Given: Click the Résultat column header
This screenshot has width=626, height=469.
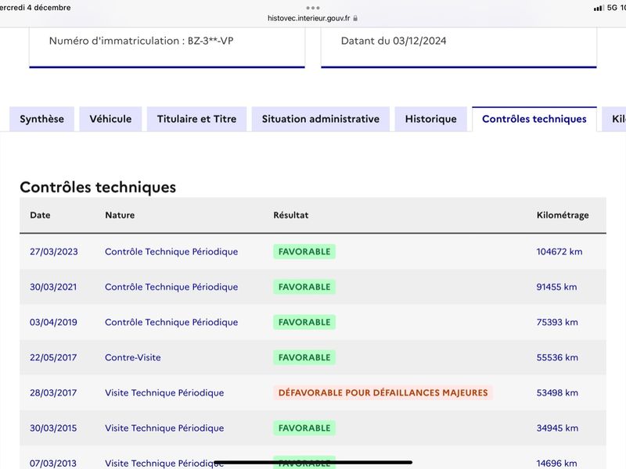Looking at the screenshot, I should 290,215.
